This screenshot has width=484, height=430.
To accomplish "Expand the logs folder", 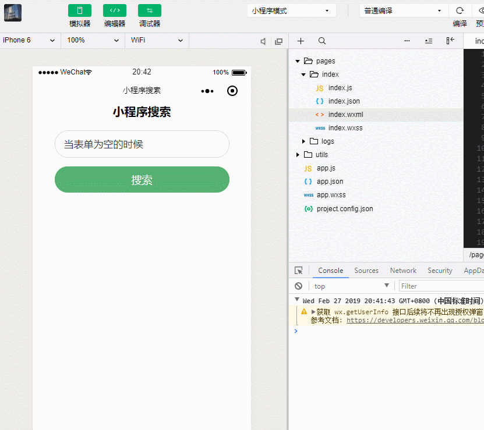I will click(303, 141).
